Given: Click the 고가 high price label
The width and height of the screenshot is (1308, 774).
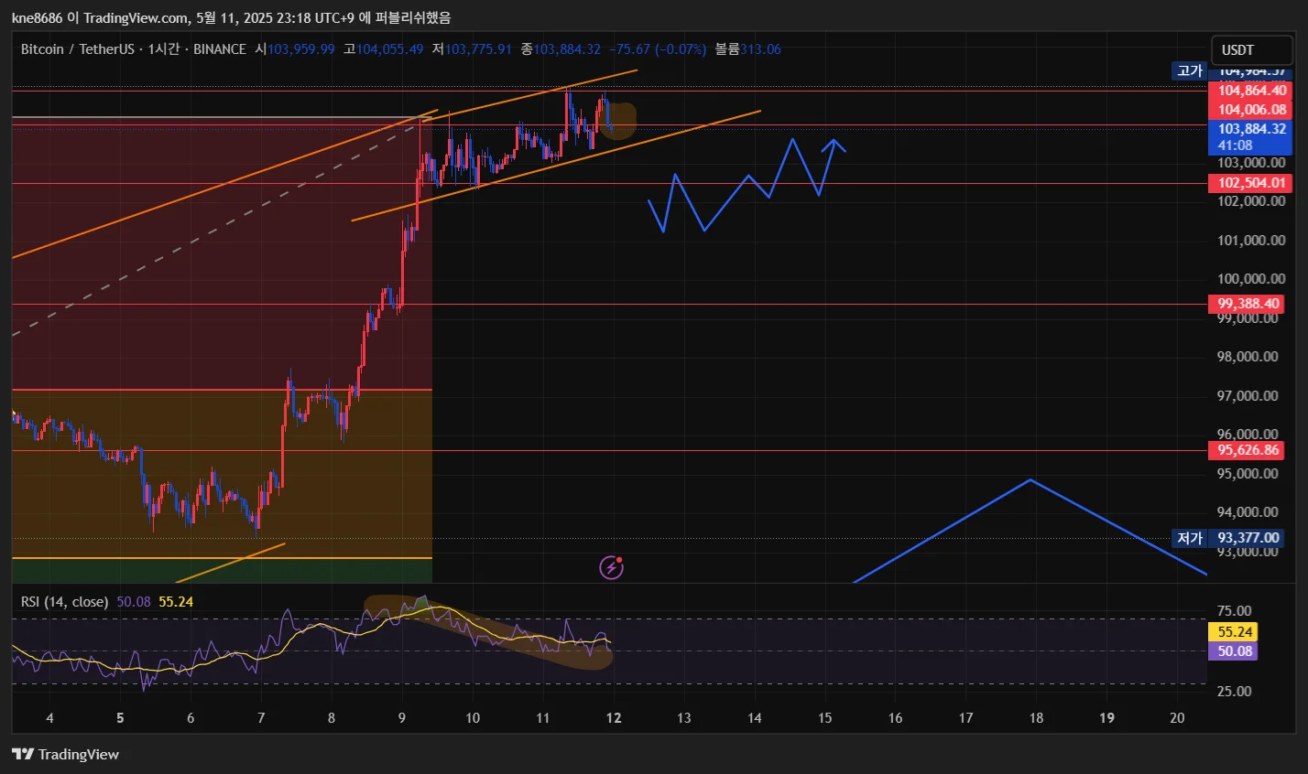Looking at the screenshot, I should coord(1190,70).
